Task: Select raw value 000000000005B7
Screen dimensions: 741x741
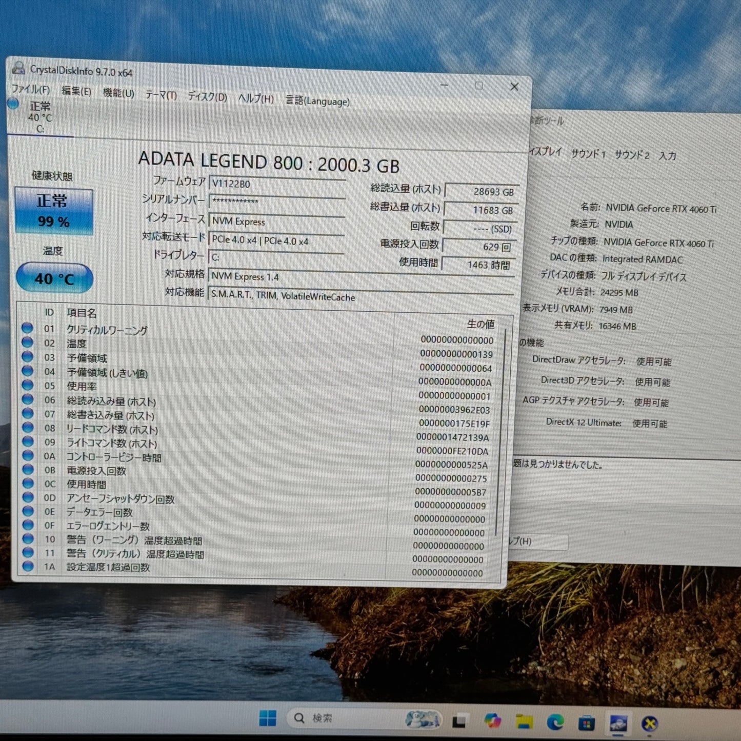Action: coord(451,492)
